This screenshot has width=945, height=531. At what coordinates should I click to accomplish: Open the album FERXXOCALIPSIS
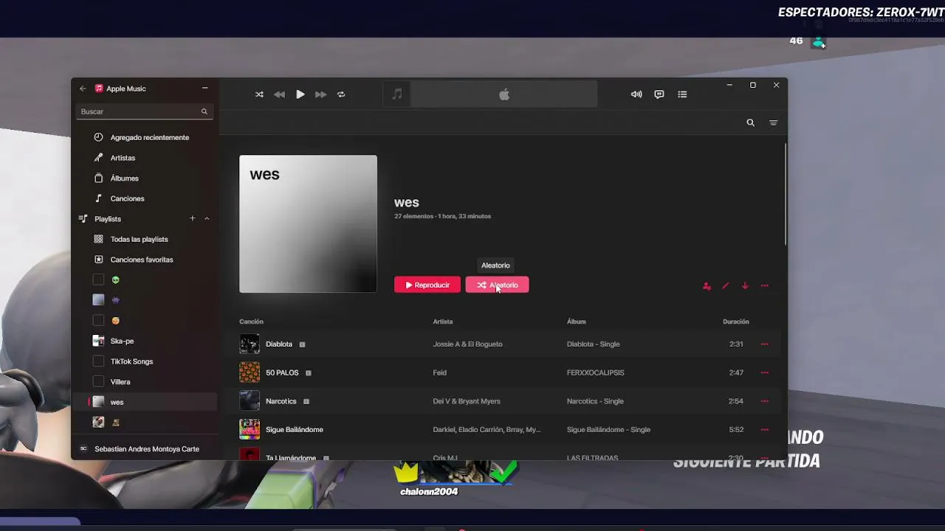coord(595,373)
